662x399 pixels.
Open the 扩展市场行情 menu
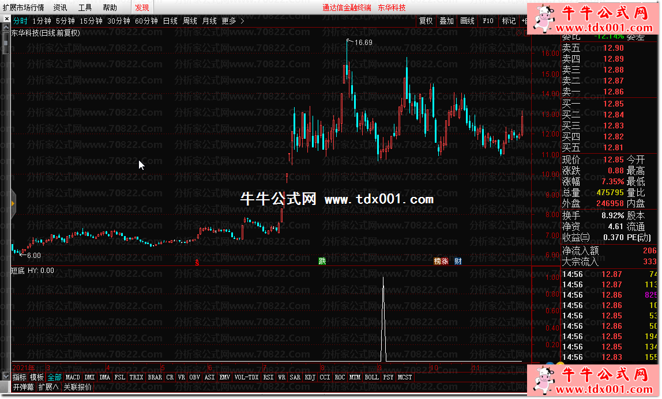(x=23, y=7)
